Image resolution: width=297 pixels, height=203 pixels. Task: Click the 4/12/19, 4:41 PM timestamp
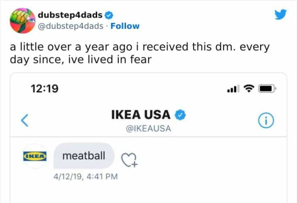[x=85, y=176]
